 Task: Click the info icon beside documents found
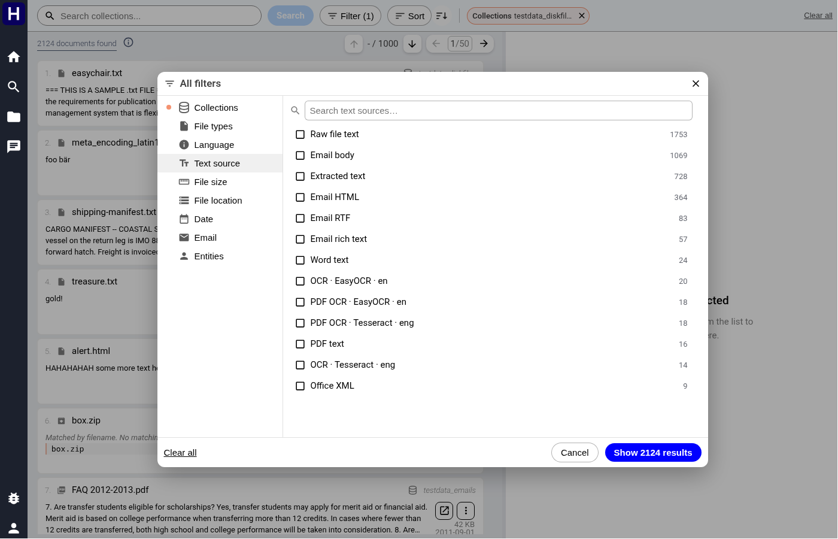(128, 43)
